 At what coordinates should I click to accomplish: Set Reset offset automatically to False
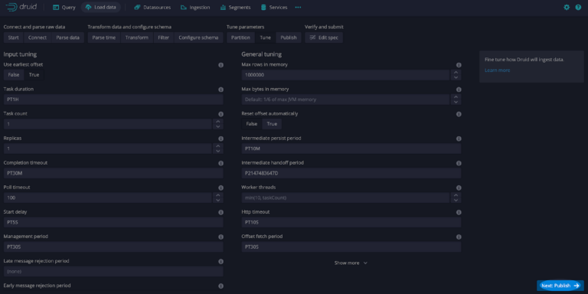(x=252, y=124)
